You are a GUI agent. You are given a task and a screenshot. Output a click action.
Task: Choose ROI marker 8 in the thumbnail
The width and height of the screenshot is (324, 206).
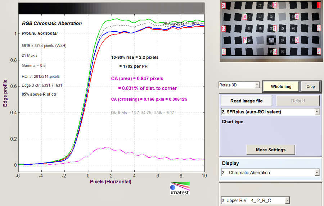pos(297,16)
